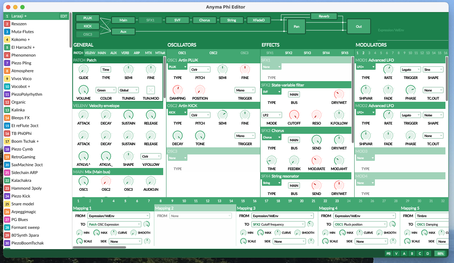
Task: Select the Pan block in signal flow
Action: [296, 27]
